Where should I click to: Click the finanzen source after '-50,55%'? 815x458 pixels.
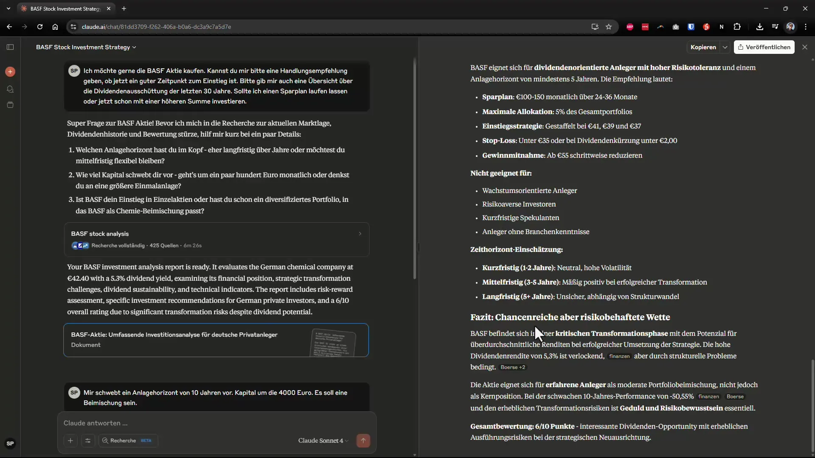point(708,397)
